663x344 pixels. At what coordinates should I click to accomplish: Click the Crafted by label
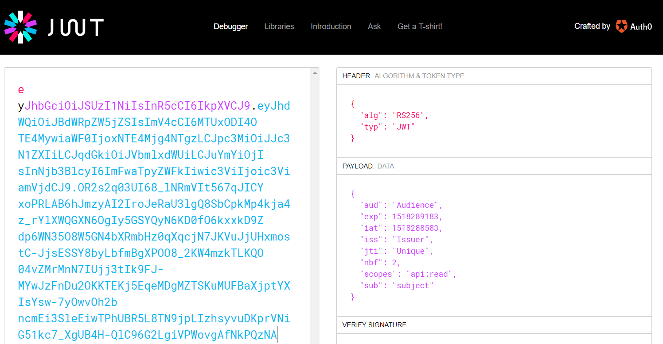pos(592,26)
